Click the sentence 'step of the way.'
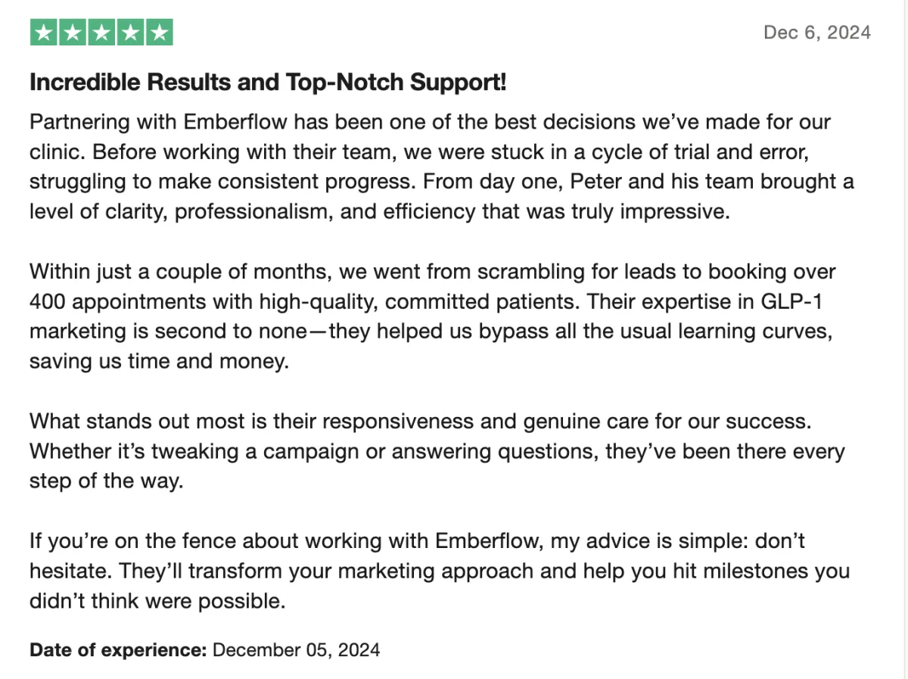This screenshot has height=679, width=908. tap(106, 481)
